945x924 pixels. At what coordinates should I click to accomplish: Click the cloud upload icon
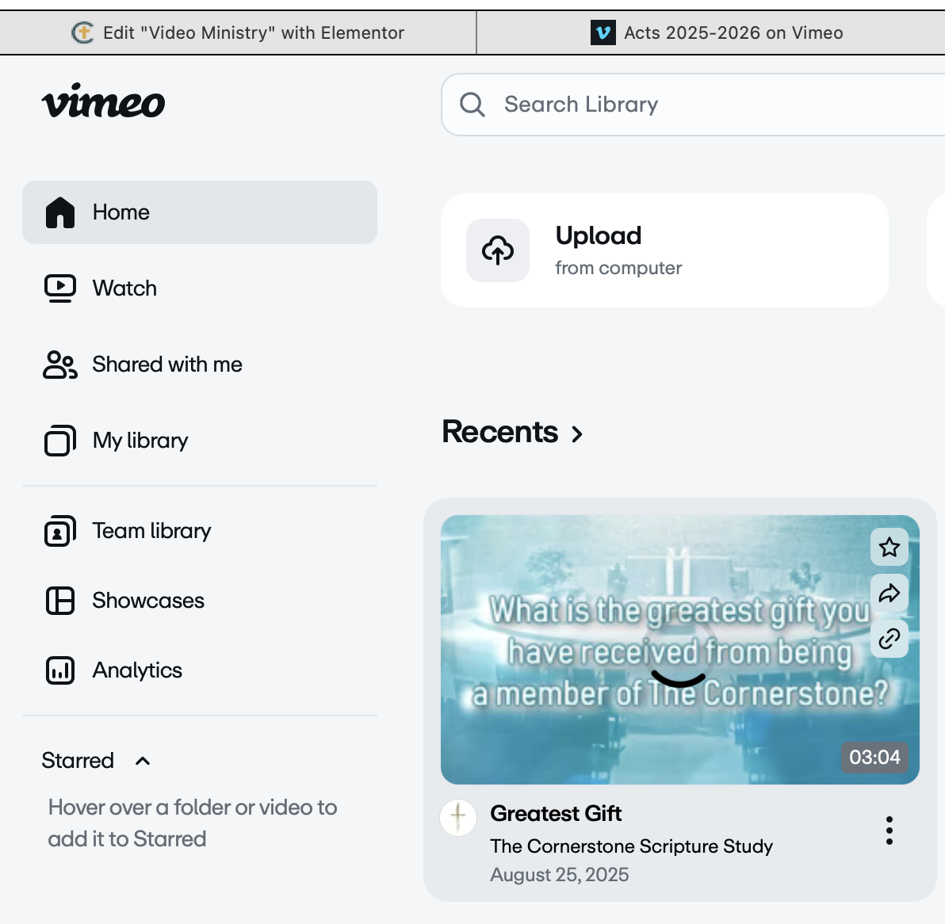(x=498, y=250)
